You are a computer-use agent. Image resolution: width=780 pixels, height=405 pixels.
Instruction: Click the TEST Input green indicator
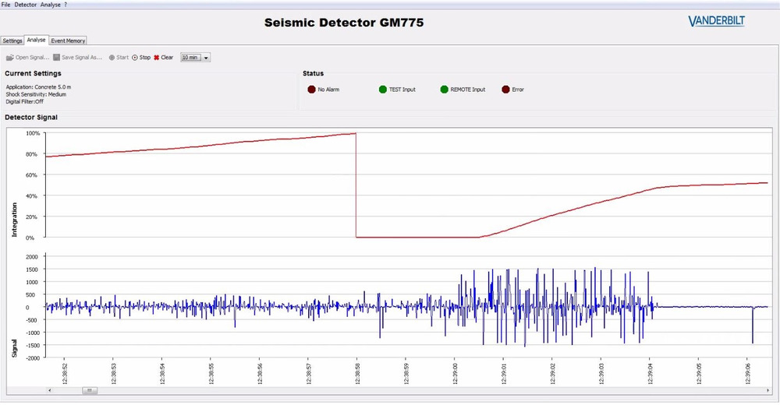pos(383,90)
